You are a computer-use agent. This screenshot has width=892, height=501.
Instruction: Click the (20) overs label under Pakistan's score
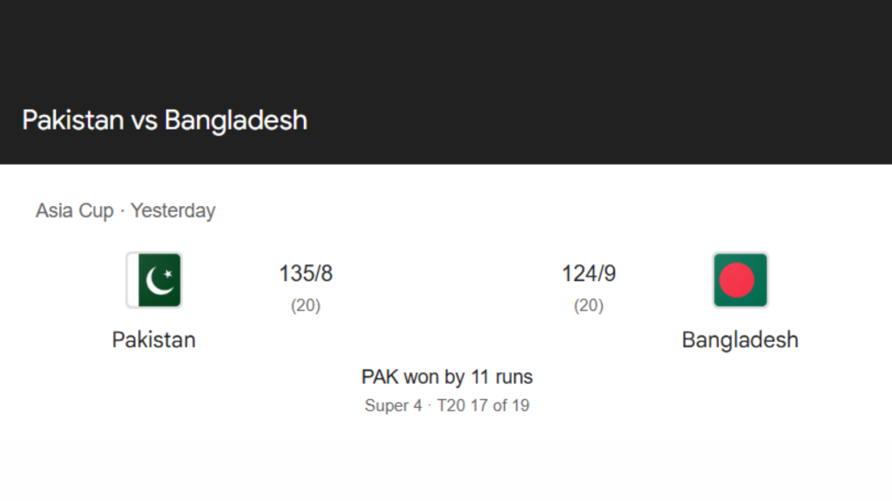click(305, 305)
